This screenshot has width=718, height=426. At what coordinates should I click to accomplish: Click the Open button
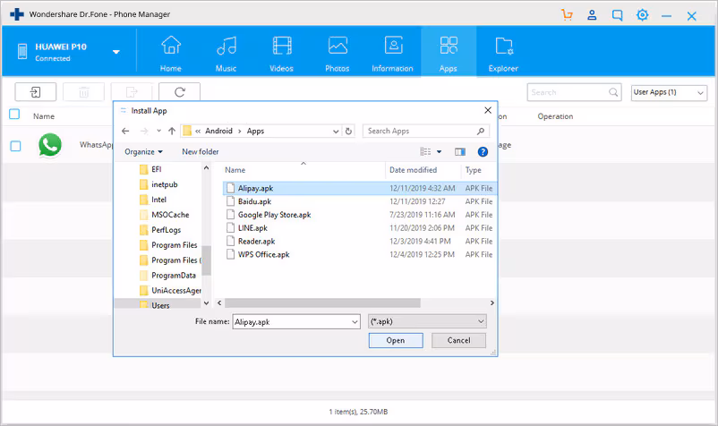click(396, 340)
